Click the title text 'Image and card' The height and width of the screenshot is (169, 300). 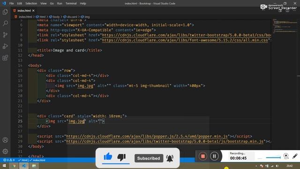(x=68, y=50)
